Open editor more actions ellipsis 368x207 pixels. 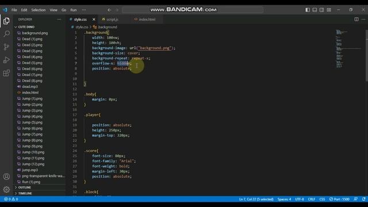pos(363,19)
